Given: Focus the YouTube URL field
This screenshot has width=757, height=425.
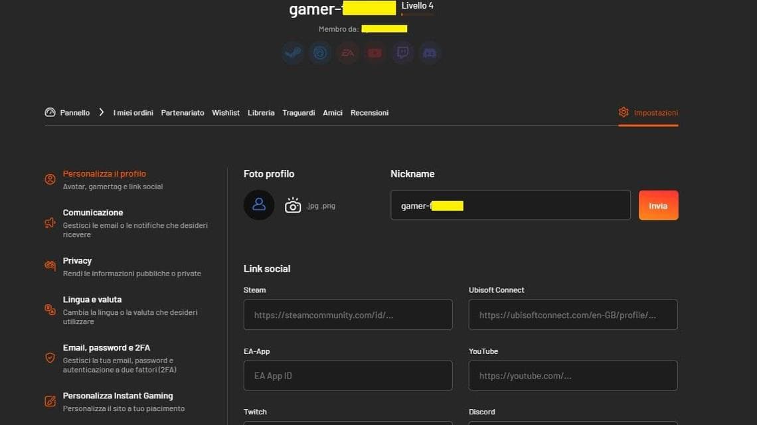Looking at the screenshot, I should tap(573, 376).
